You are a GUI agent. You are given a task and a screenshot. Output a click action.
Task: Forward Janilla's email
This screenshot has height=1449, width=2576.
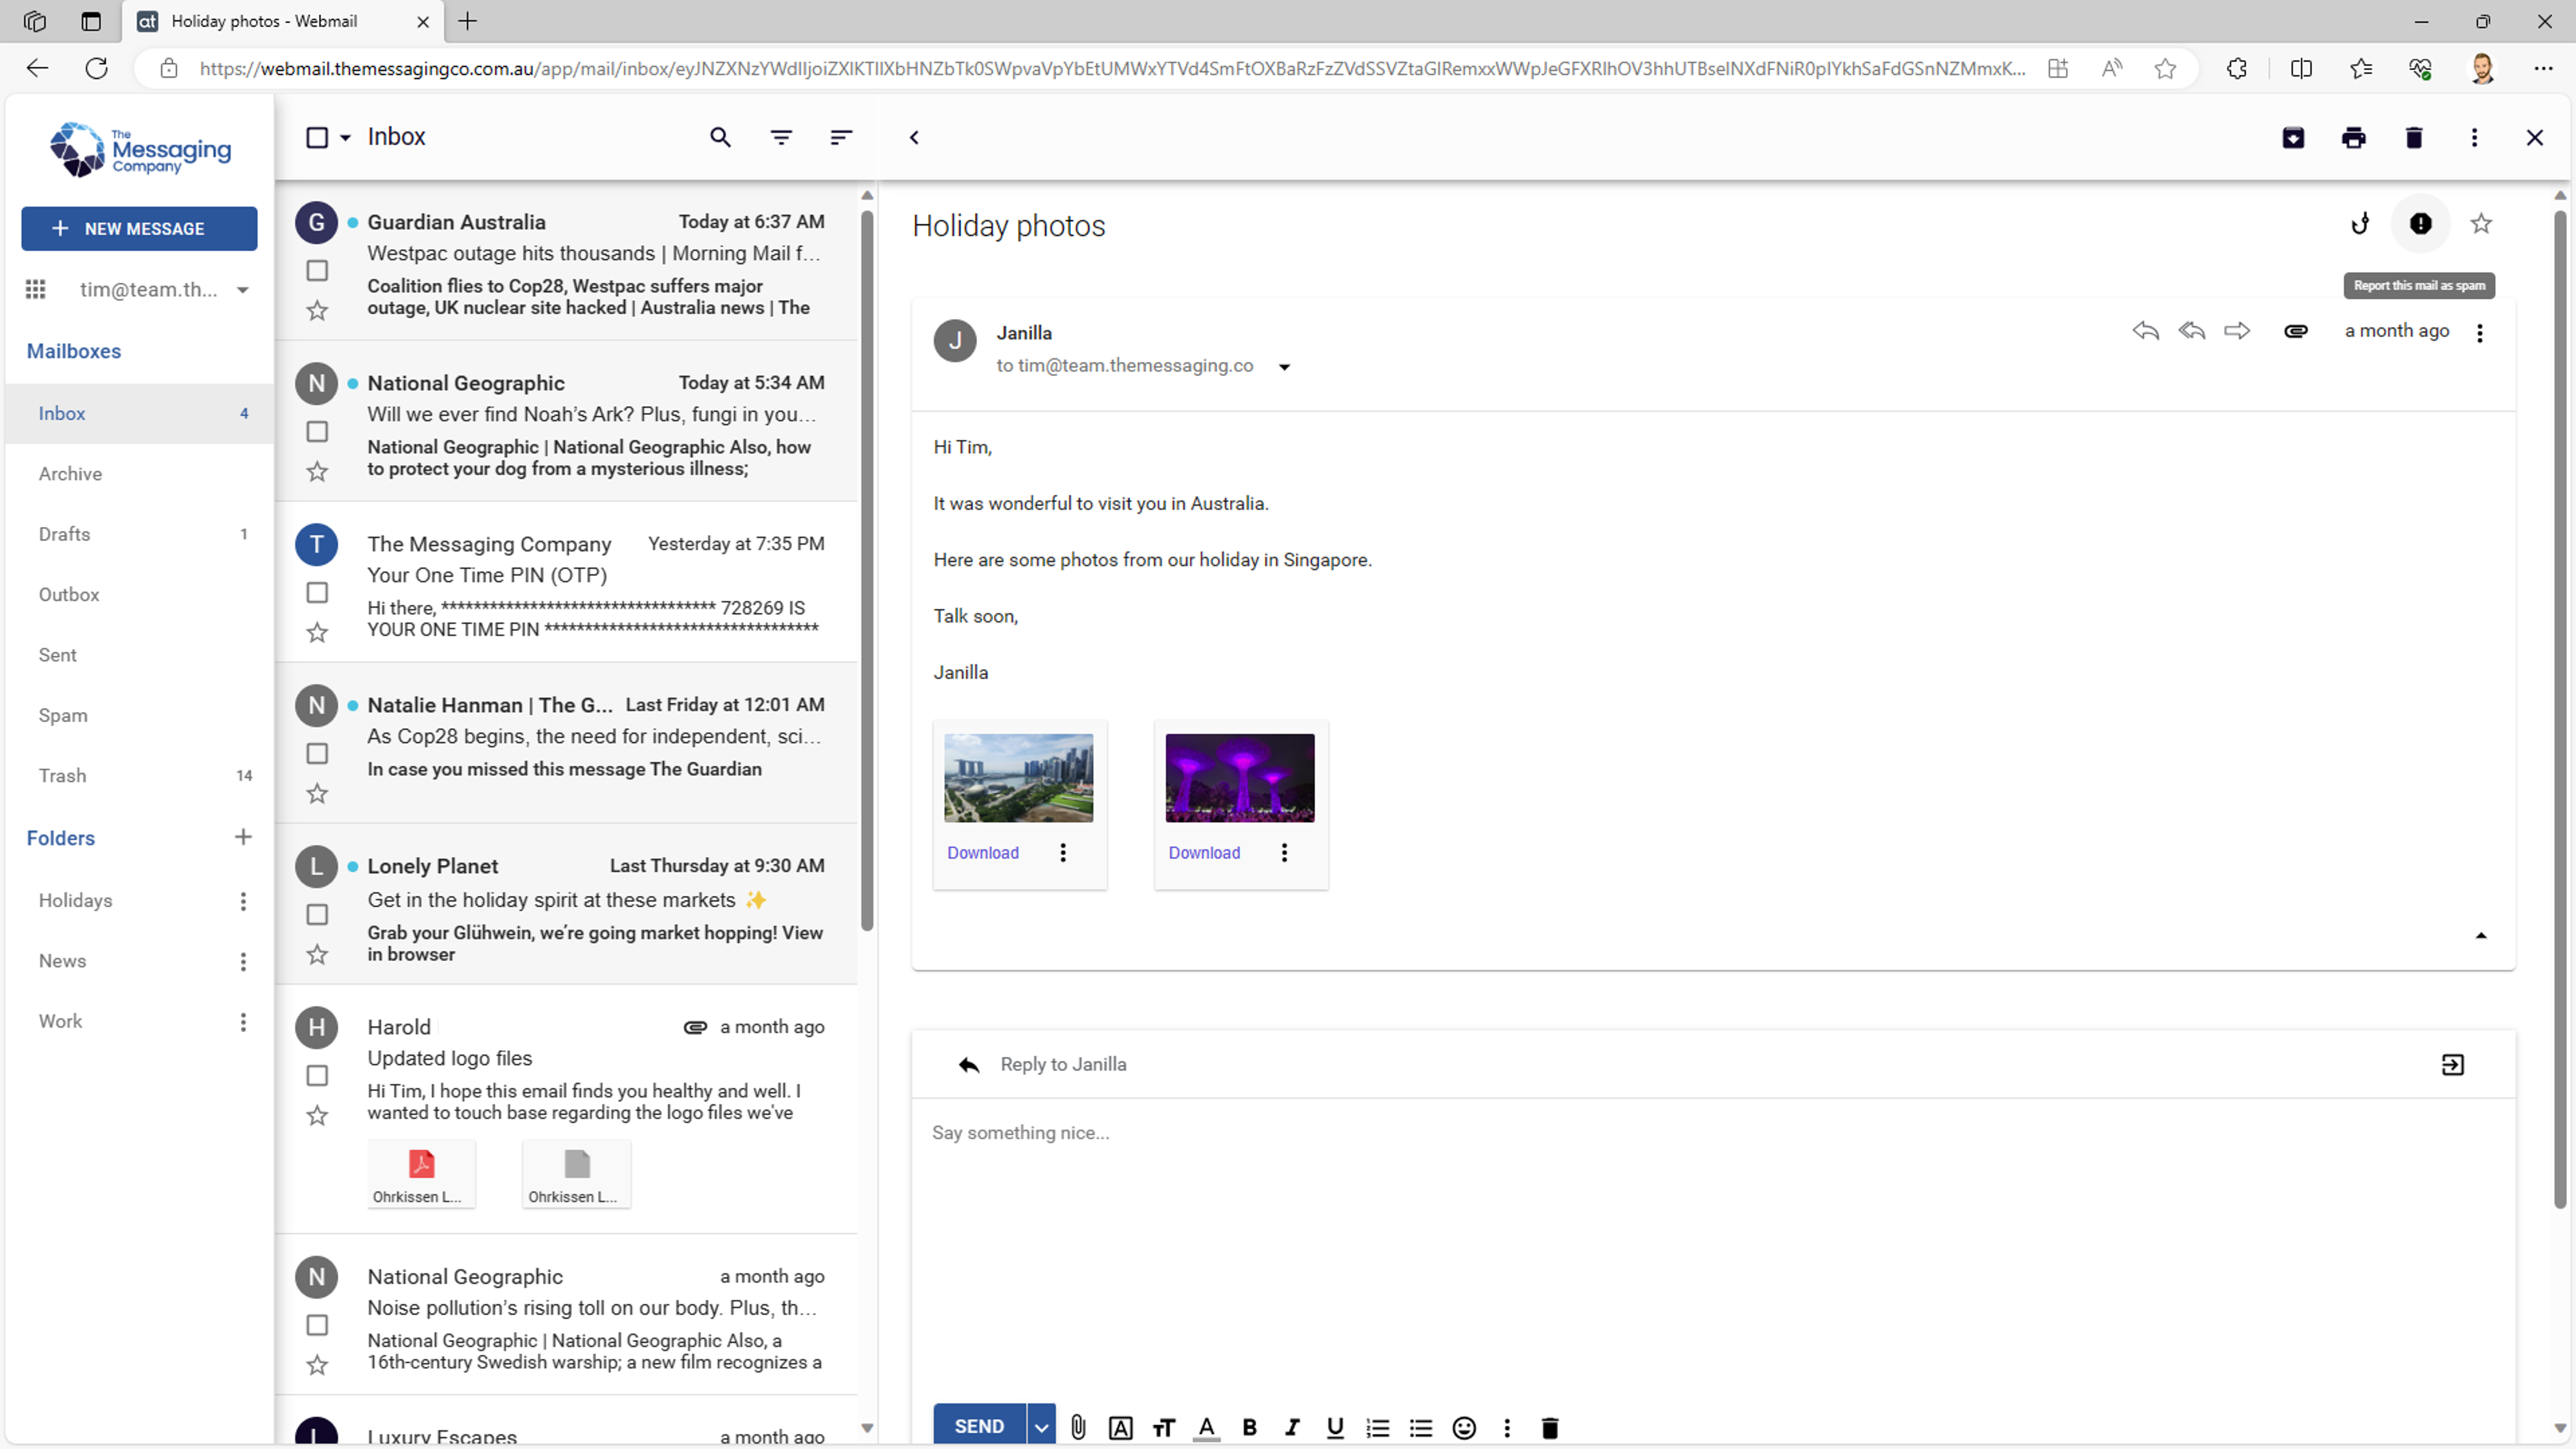click(x=2237, y=331)
